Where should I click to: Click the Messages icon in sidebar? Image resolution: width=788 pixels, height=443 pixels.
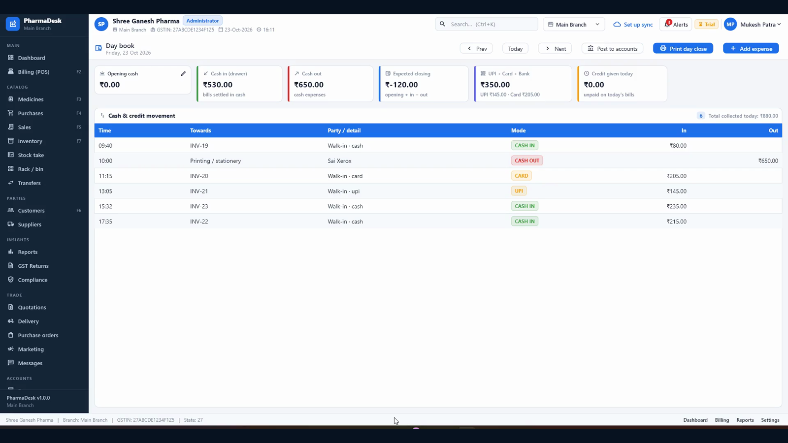click(x=11, y=363)
